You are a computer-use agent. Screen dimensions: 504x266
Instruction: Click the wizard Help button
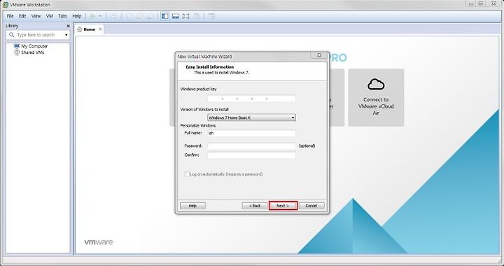pos(193,206)
